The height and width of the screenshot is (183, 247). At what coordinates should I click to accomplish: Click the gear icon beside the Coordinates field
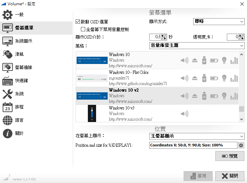point(241,145)
